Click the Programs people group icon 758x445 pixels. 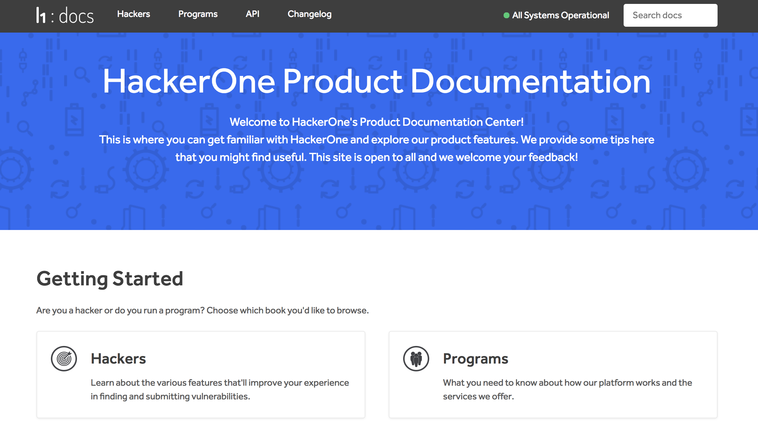point(416,359)
